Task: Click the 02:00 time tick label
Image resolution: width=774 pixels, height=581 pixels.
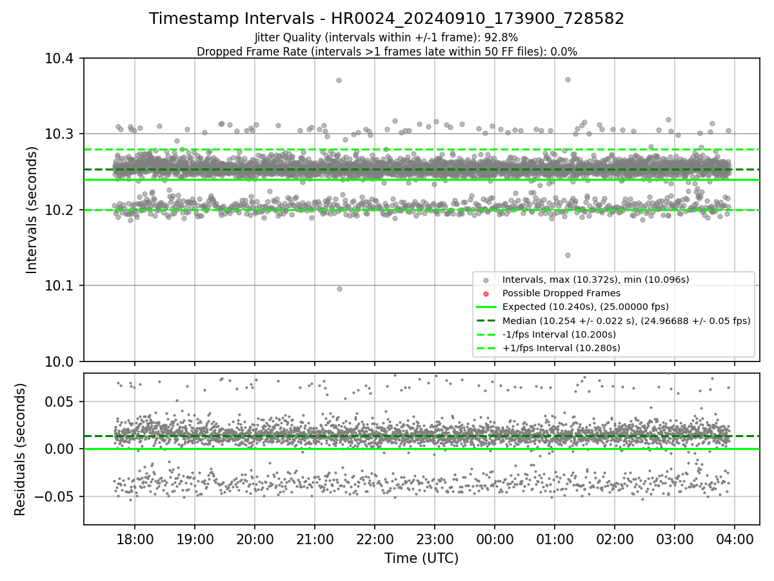Action: coord(615,538)
